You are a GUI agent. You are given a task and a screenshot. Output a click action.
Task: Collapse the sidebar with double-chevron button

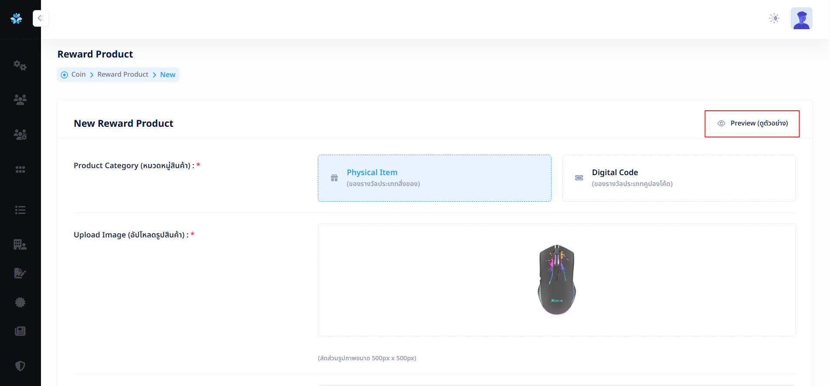point(40,18)
